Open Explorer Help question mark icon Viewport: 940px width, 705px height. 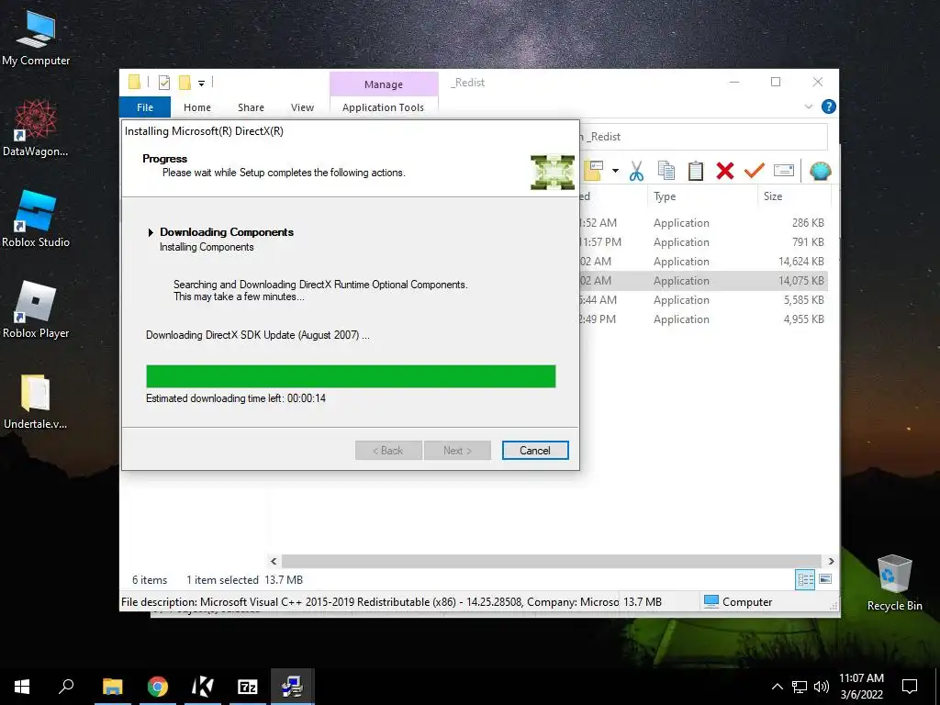point(829,106)
